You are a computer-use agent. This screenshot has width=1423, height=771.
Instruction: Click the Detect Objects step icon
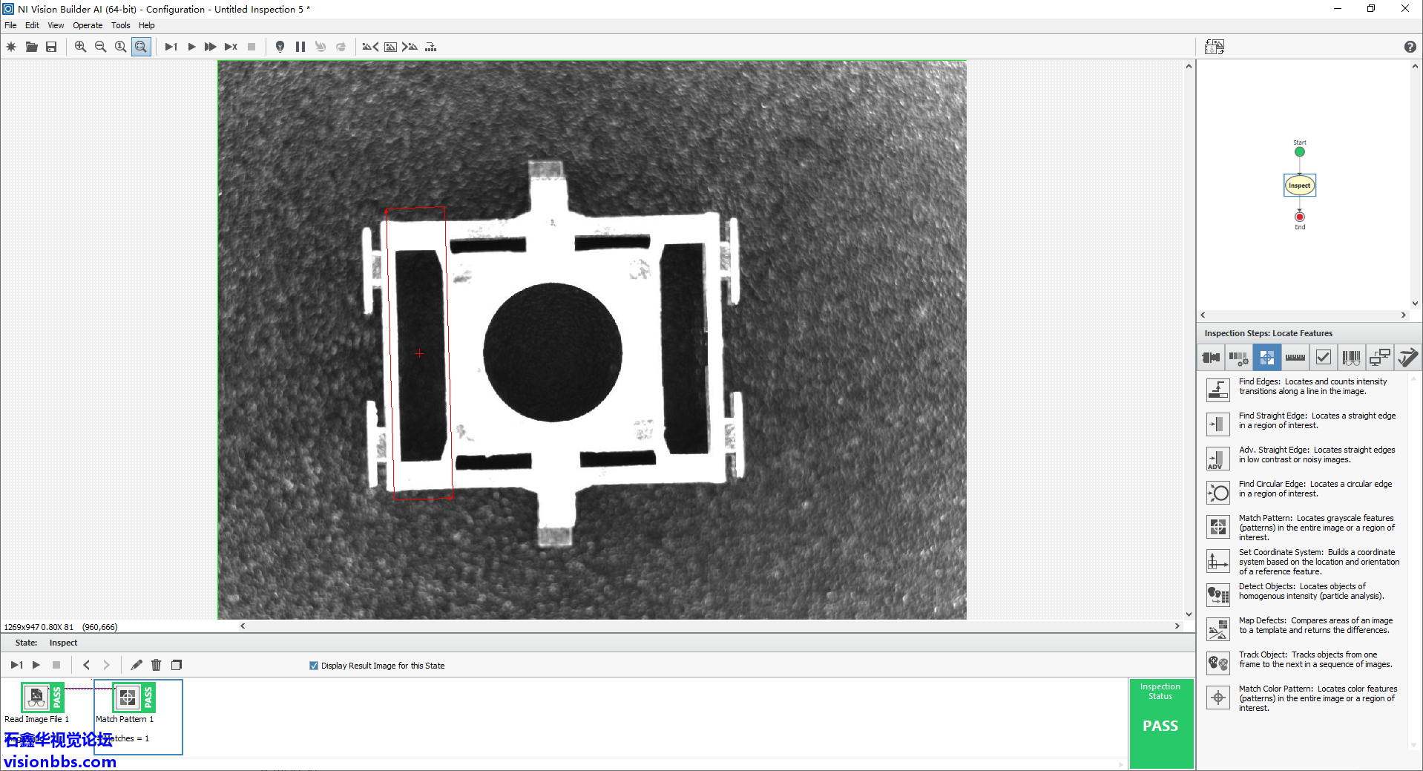click(1217, 595)
